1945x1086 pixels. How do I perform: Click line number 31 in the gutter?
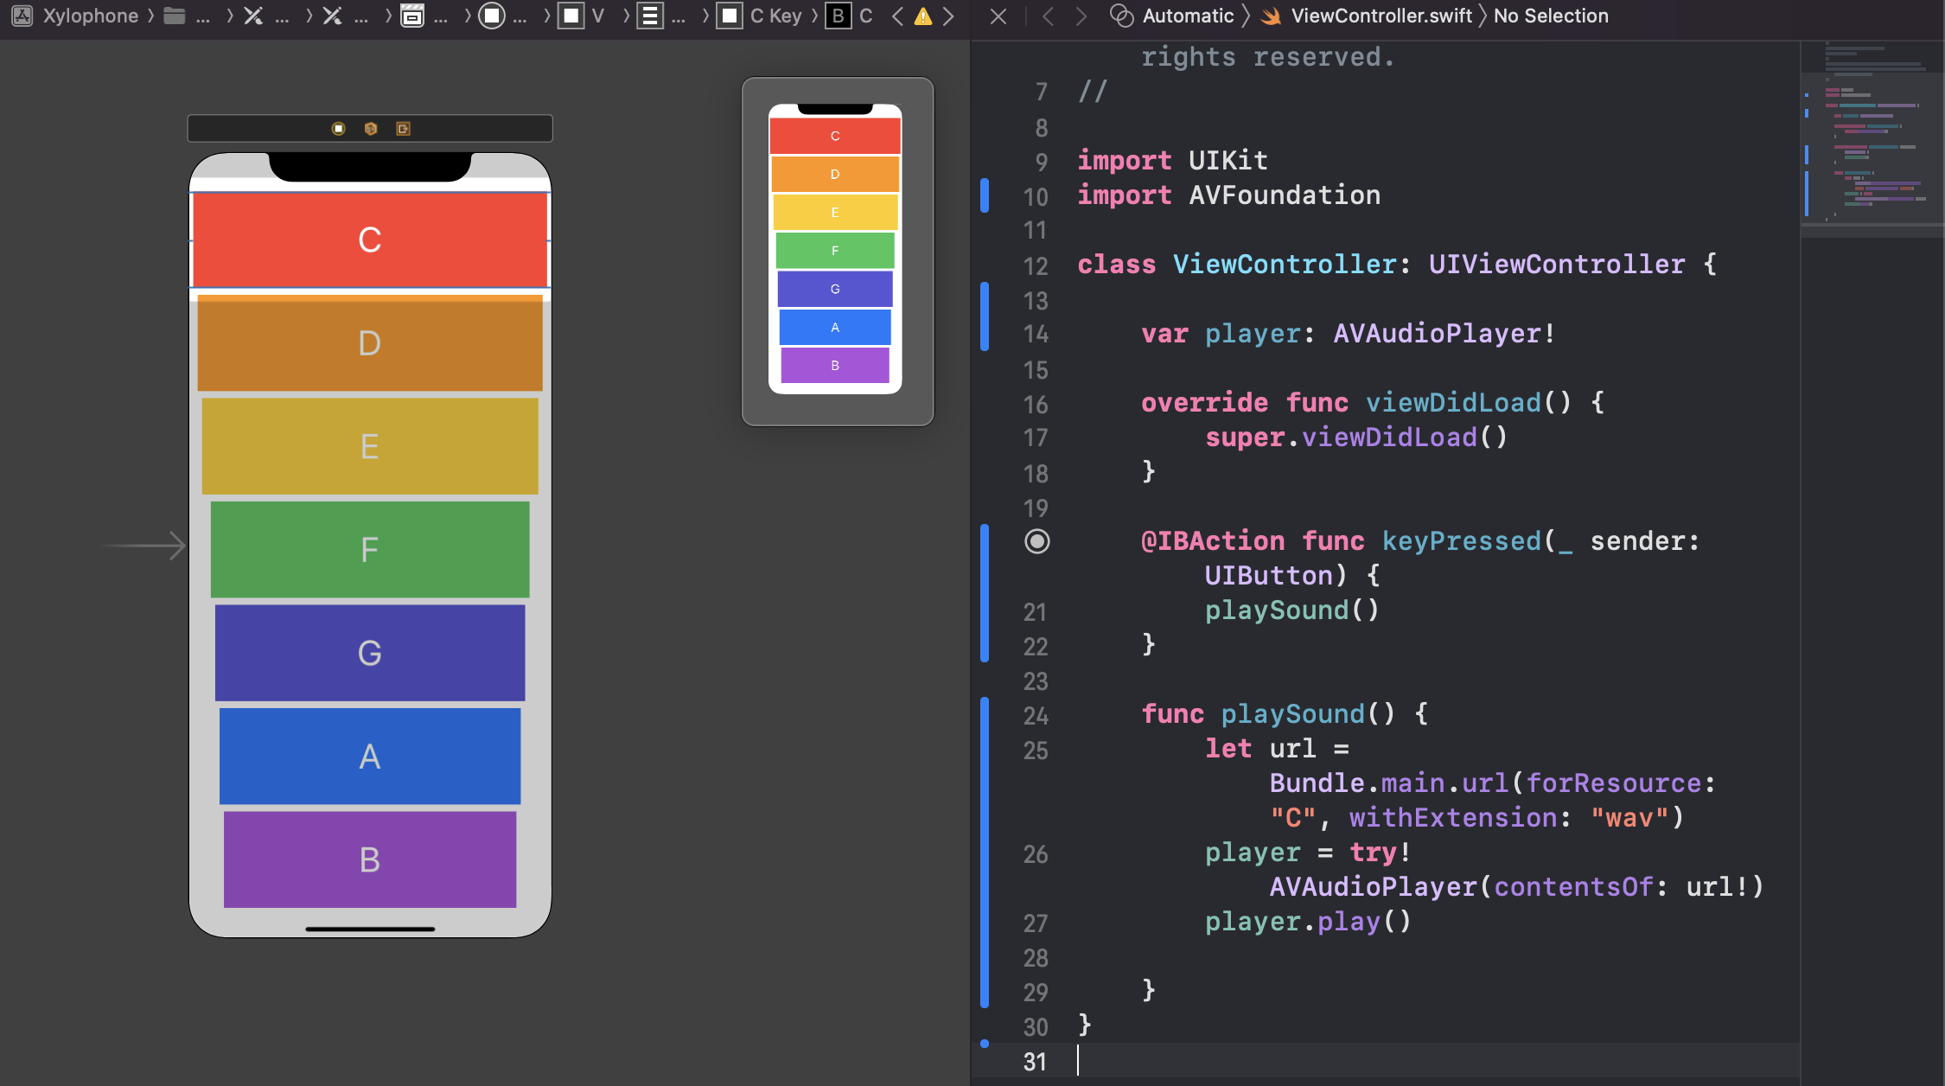tap(1035, 1062)
